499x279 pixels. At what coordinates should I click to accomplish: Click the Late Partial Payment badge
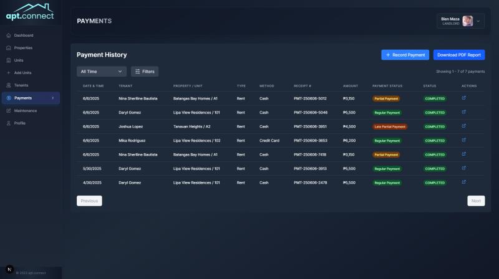390,127
